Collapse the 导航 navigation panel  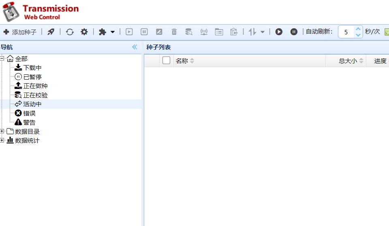tap(135, 47)
